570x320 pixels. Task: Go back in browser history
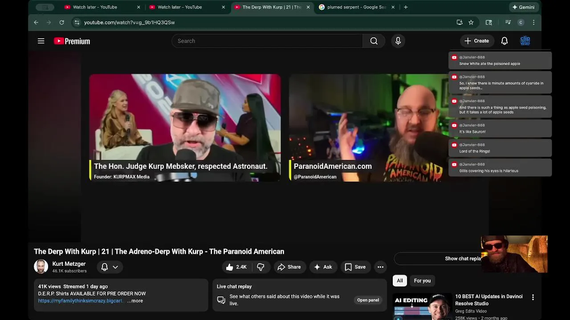pos(36,22)
